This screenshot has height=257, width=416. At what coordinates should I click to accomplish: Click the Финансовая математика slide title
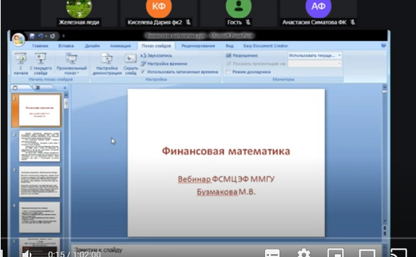click(x=226, y=151)
